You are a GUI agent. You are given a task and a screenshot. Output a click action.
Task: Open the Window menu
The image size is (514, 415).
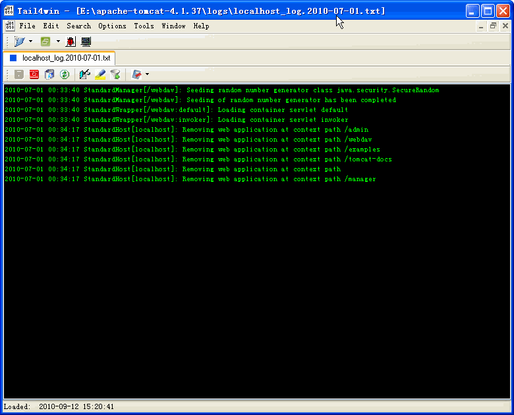(173, 26)
